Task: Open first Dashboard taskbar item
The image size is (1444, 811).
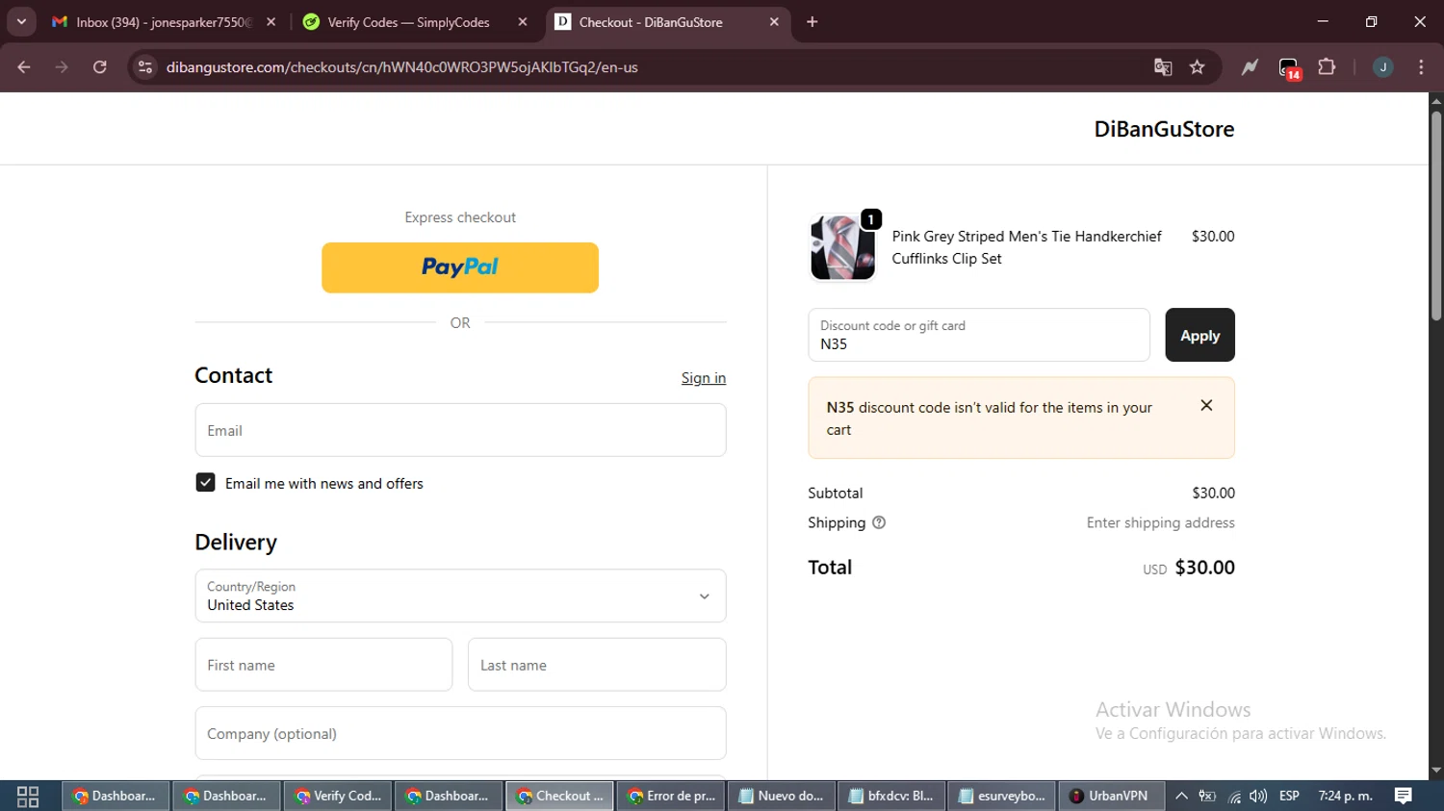Action: point(116,796)
